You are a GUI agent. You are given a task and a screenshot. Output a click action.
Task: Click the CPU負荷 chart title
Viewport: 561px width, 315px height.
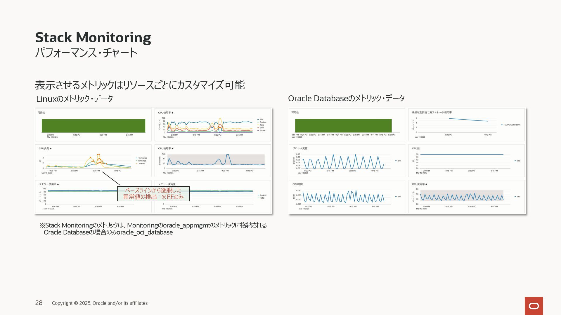click(x=44, y=149)
